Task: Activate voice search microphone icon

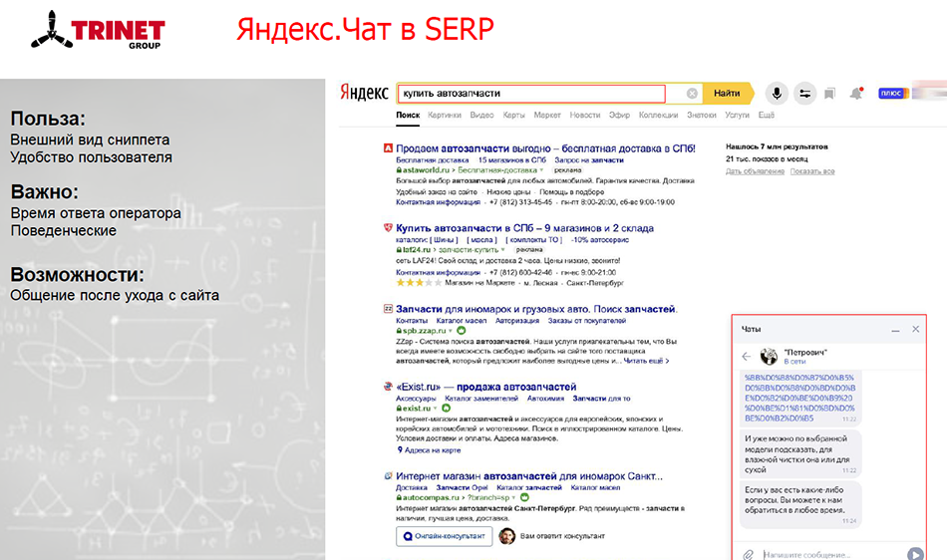Action: point(777,94)
